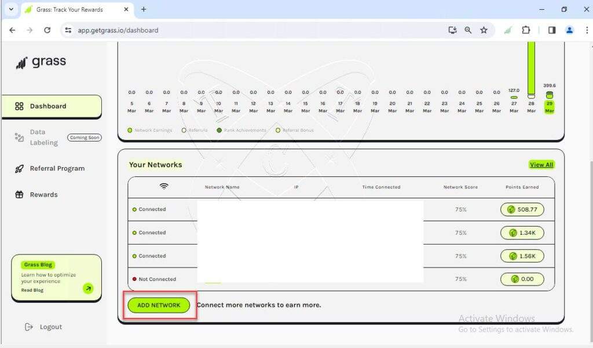
Task: Click the 1.34K points badge
Action: point(522,233)
